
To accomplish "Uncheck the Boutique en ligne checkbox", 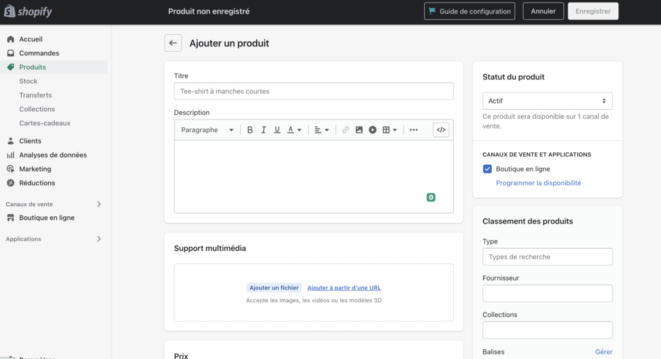I will click(487, 169).
